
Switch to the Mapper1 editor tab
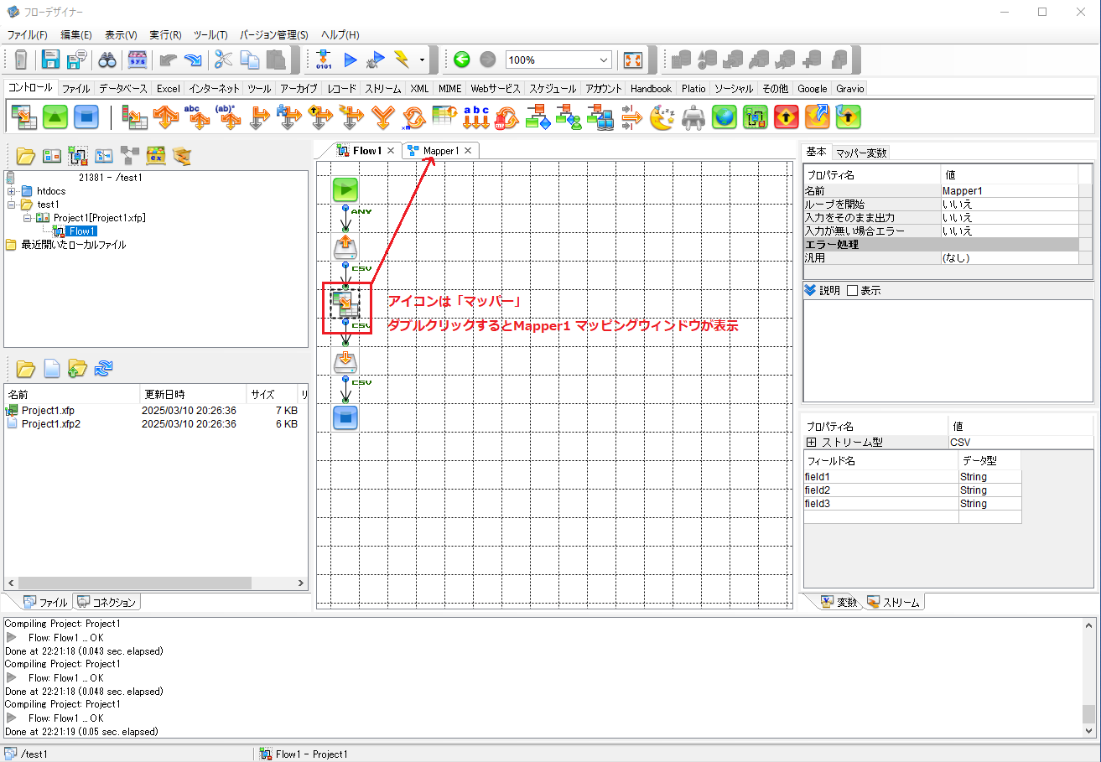pos(440,151)
